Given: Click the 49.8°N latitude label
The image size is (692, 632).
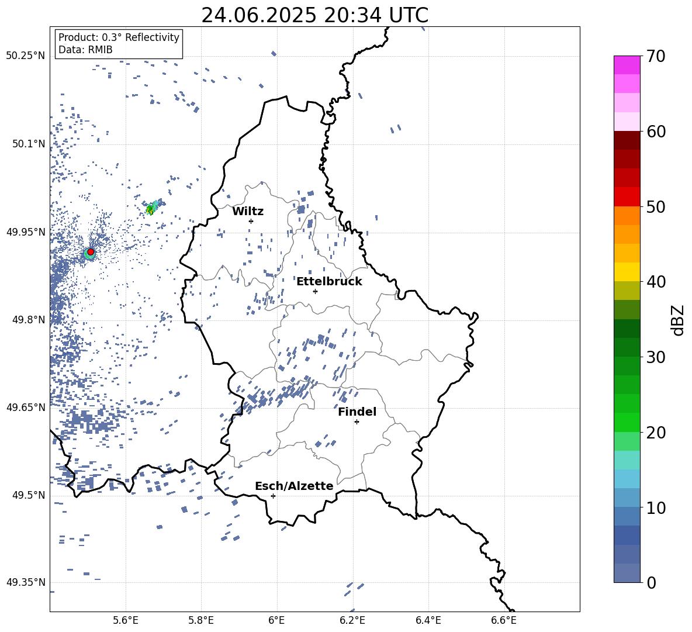Looking at the screenshot, I should point(28,320).
